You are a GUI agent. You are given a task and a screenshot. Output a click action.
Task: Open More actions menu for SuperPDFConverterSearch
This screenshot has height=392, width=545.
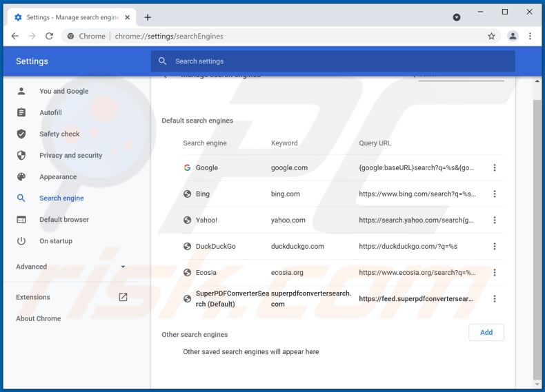(x=495, y=298)
